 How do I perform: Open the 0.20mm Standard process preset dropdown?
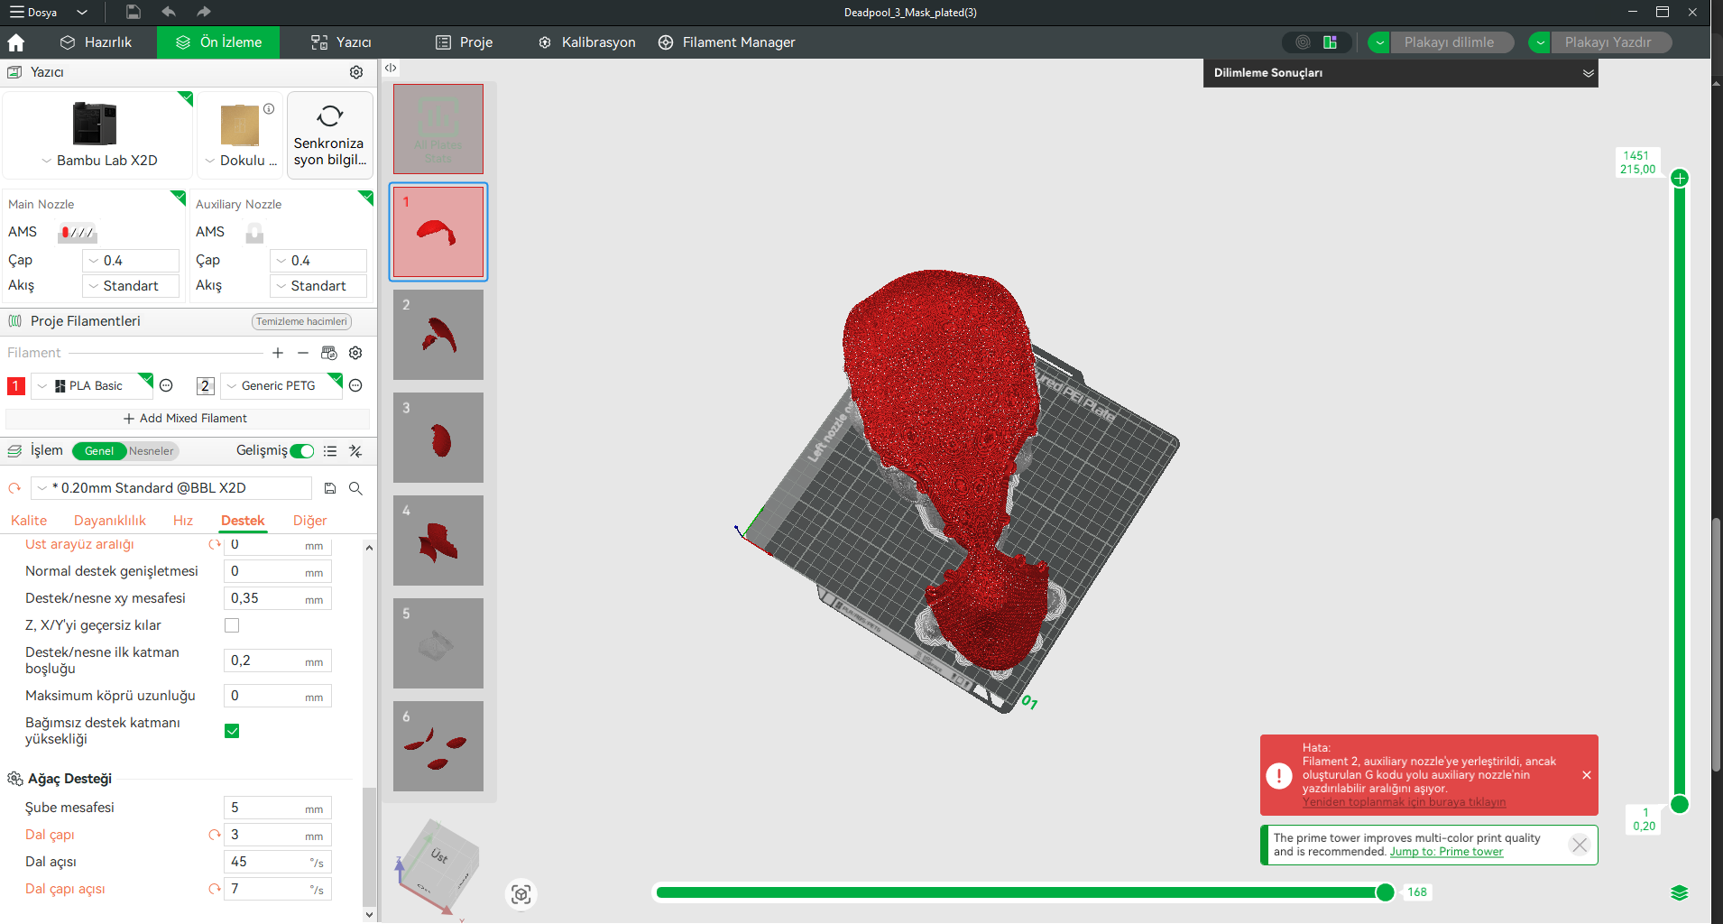click(171, 488)
